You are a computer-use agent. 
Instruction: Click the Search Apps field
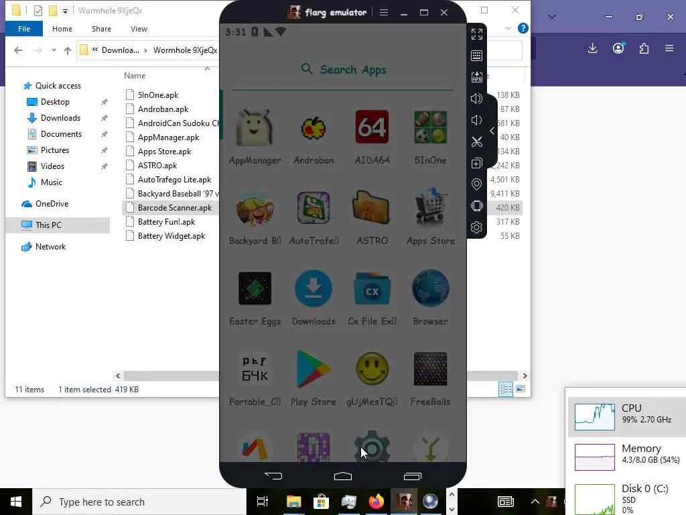point(343,70)
